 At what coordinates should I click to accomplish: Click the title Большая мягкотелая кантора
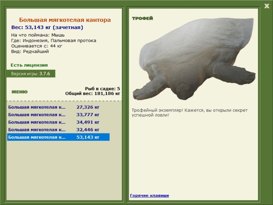click(x=65, y=20)
